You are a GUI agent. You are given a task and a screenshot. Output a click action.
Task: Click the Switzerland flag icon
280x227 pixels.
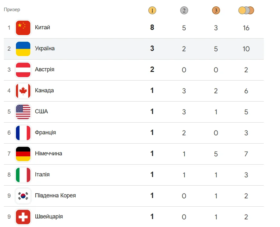coord(23,217)
